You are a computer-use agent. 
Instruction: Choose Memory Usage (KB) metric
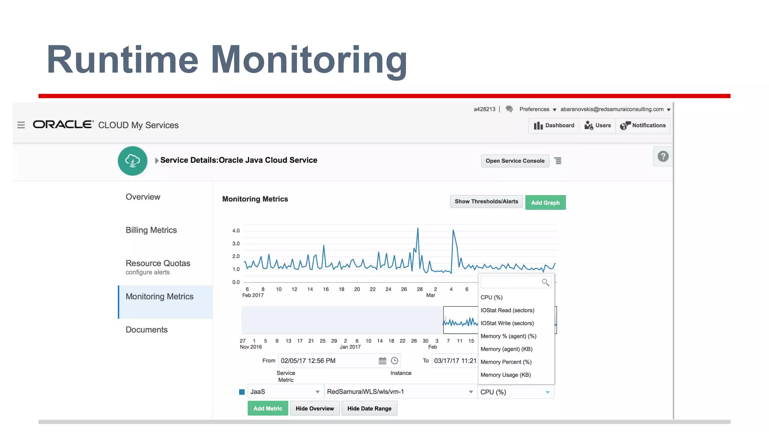pyautogui.click(x=516, y=375)
